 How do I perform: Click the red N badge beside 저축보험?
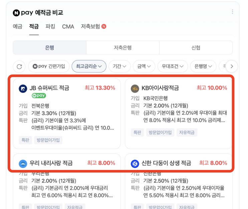(x=104, y=26)
